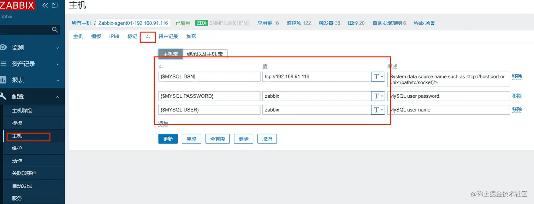Open 主机群组 in sidebar
The width and height of the screenshot is (534, 204).
click(22, 110)
